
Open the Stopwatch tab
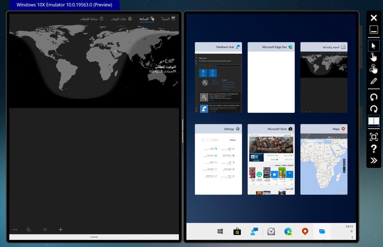pyautogui.click(x=92, y=19)
